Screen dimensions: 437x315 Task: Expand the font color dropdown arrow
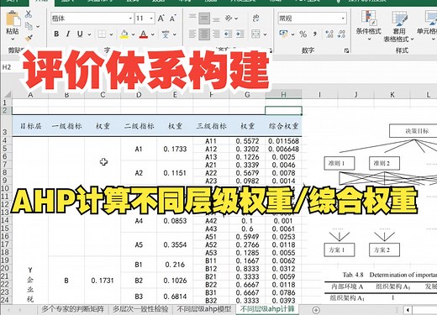coord(153,34)
